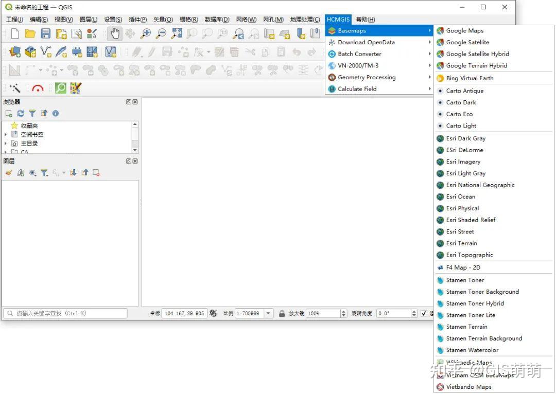The height and width of the screenshot is (394, 556).
Task: Select the Zoom Out magnifier tool
Action: tap(161, 33)
